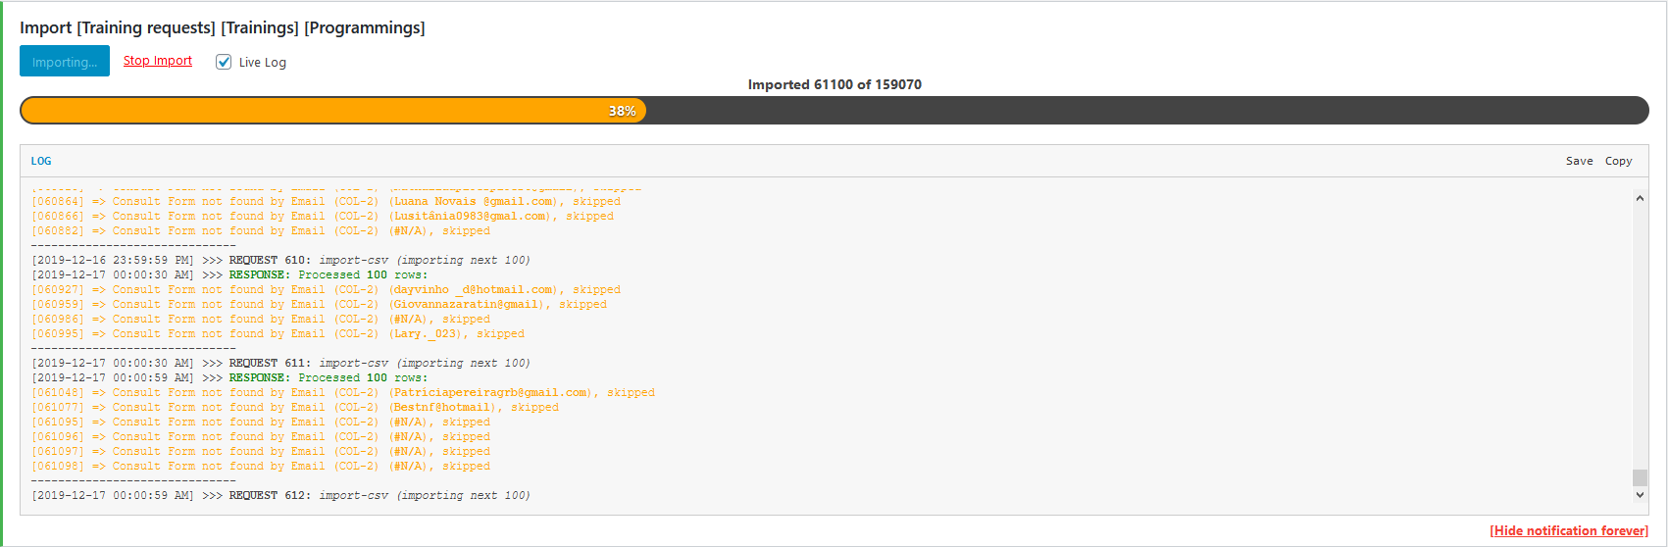Copy the log contents
1668x547 pixels.
1618,161
